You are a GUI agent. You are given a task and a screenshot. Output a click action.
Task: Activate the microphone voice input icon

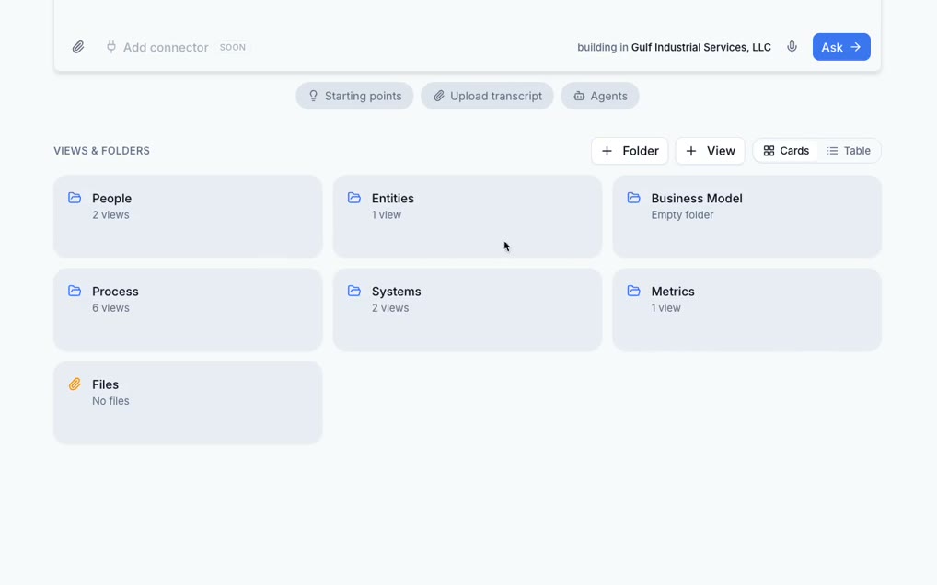[792, 47]
